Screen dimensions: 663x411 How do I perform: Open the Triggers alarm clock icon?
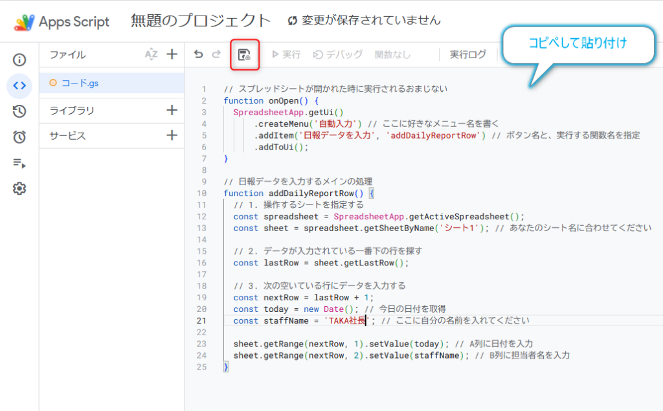19,137
